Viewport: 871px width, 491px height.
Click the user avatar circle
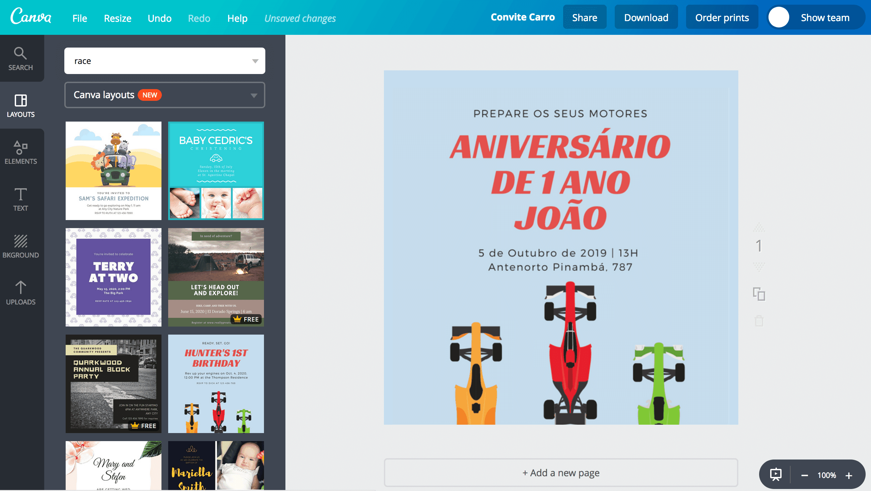pyautogui.click(x=779, y=17)
